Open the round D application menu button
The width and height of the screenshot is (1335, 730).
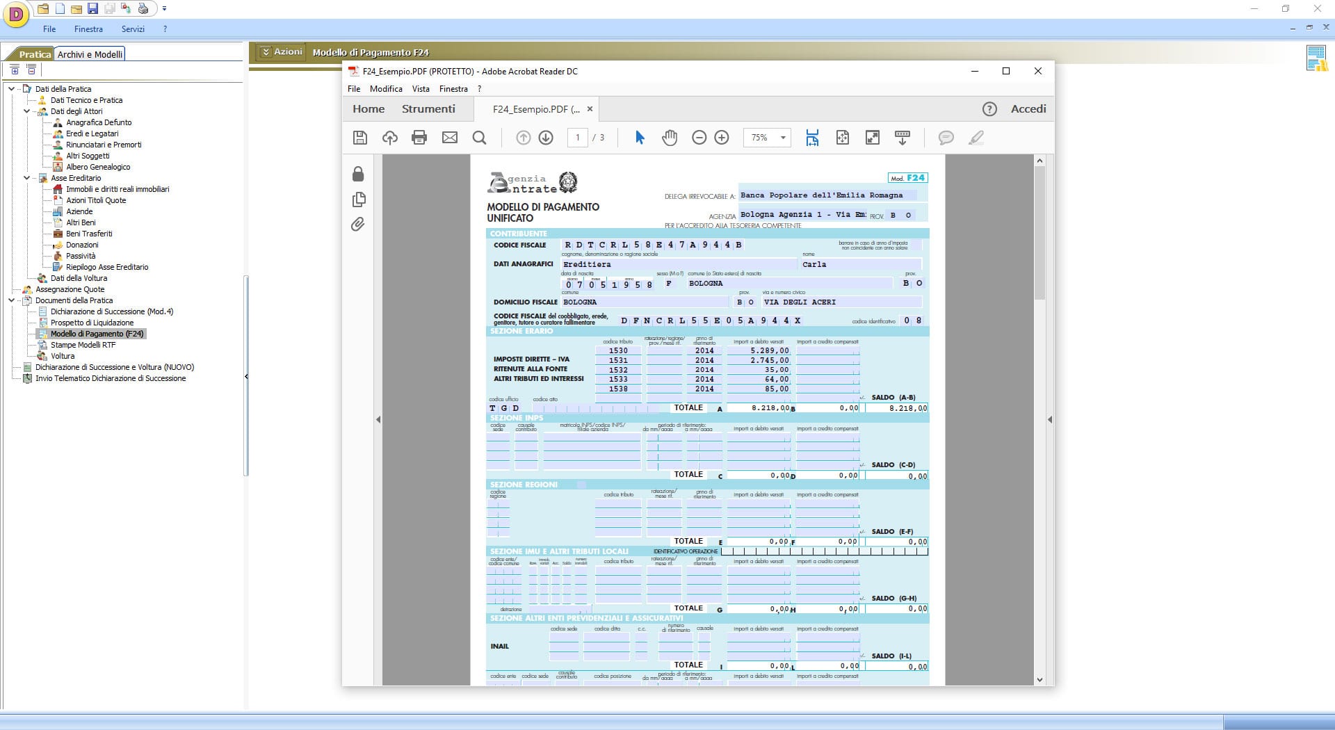point(15,13)
